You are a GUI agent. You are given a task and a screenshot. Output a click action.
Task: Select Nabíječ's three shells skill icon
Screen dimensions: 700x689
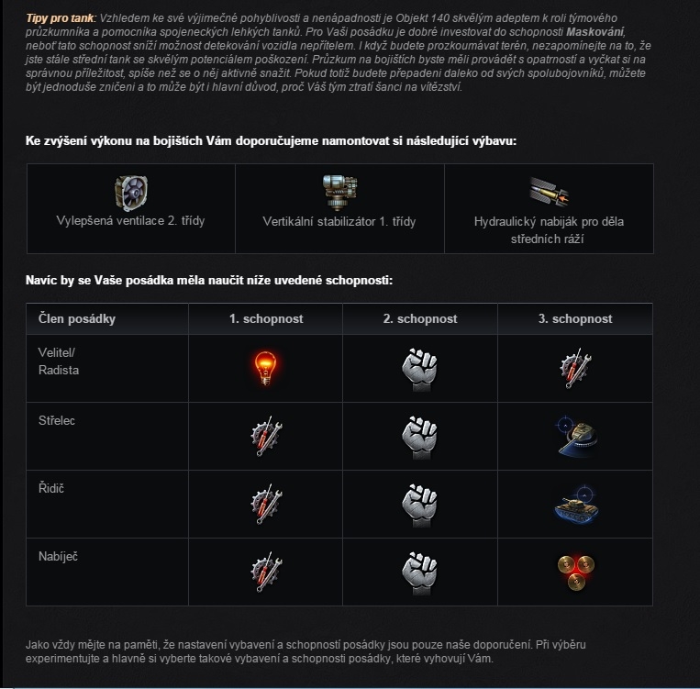click(575, 572)
